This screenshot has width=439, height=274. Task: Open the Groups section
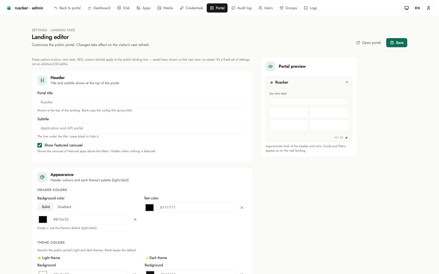point(288,8)
